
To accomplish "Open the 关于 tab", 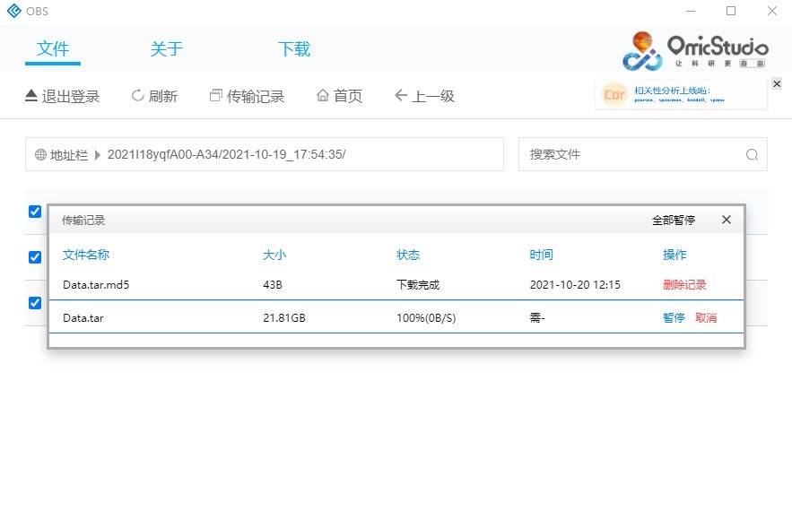I will pyautogui.click(x=166, y=49).
